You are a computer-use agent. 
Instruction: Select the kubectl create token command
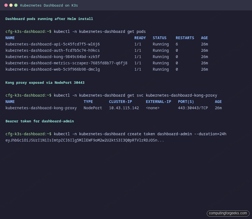(x=140, y=134)
